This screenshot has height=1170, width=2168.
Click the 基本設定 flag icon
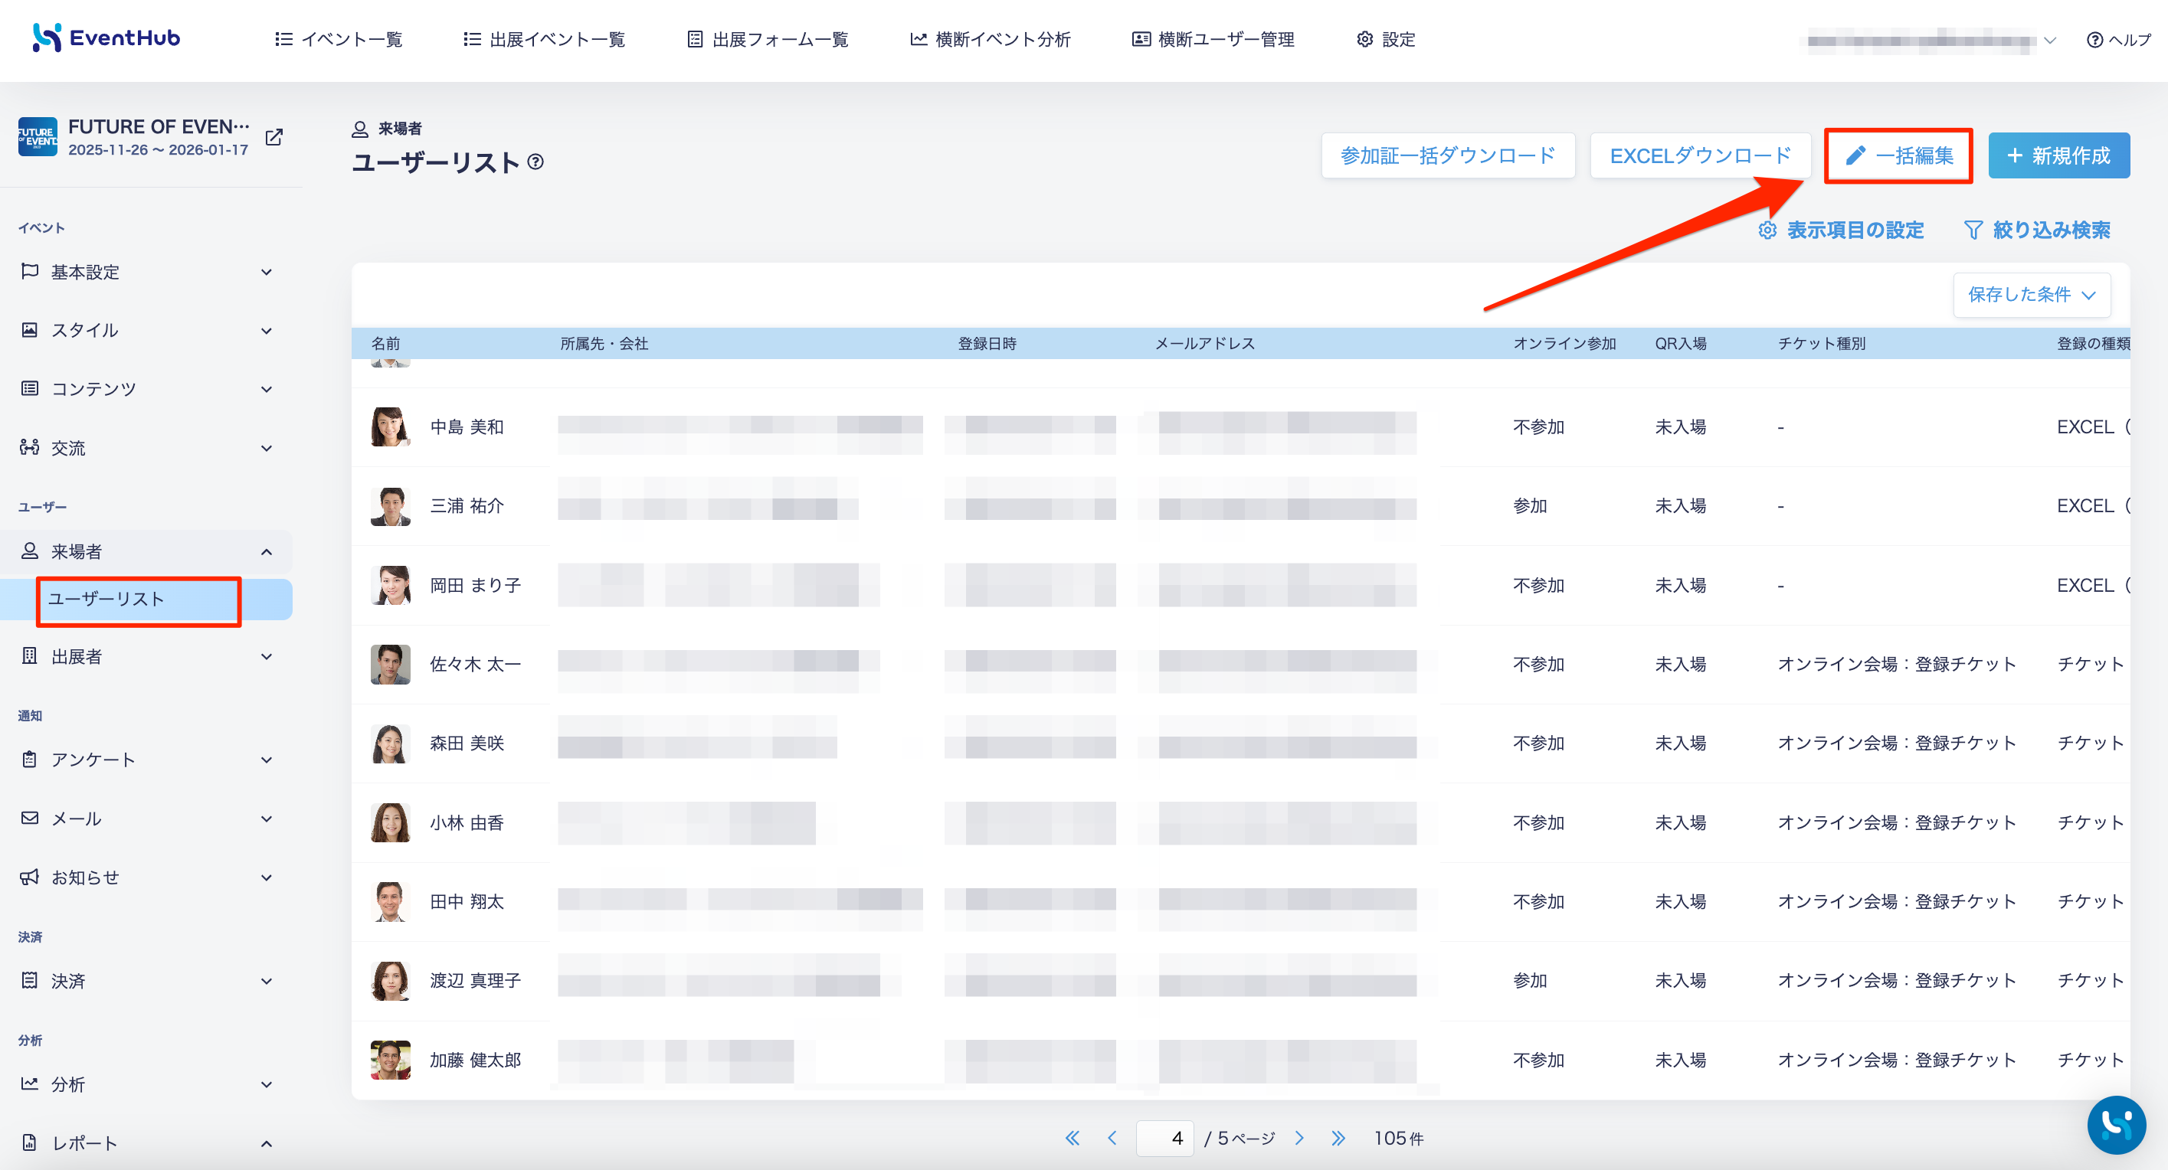tap(29, 271)
